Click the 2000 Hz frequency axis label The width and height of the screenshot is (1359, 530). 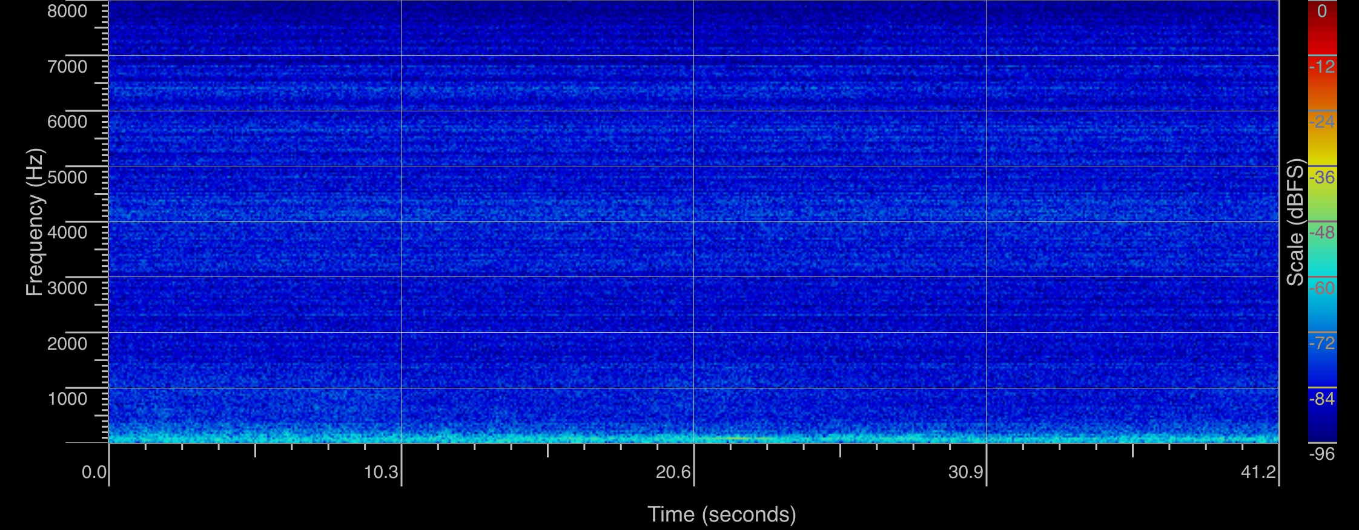(67, 344)
